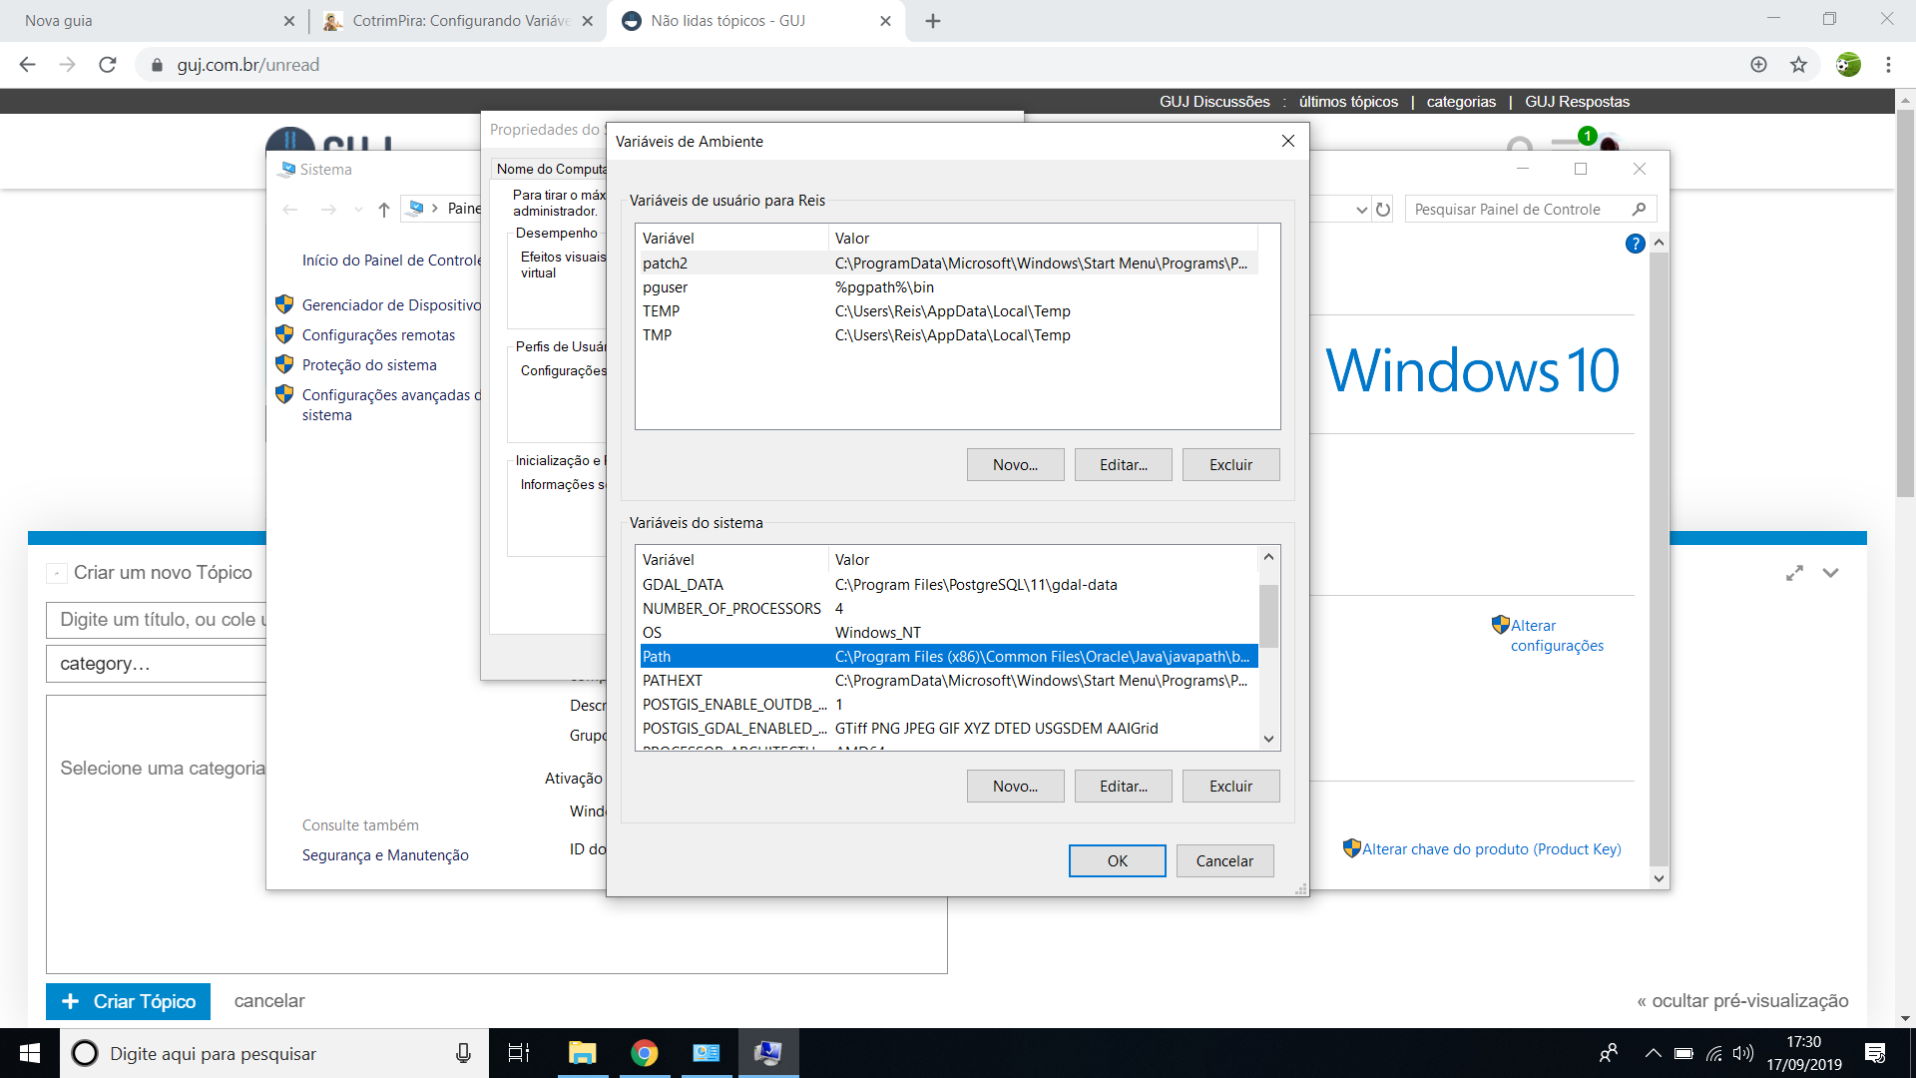Click Editar button under user variables
Screen dimensions: 1916x1078
point(1123,465)
